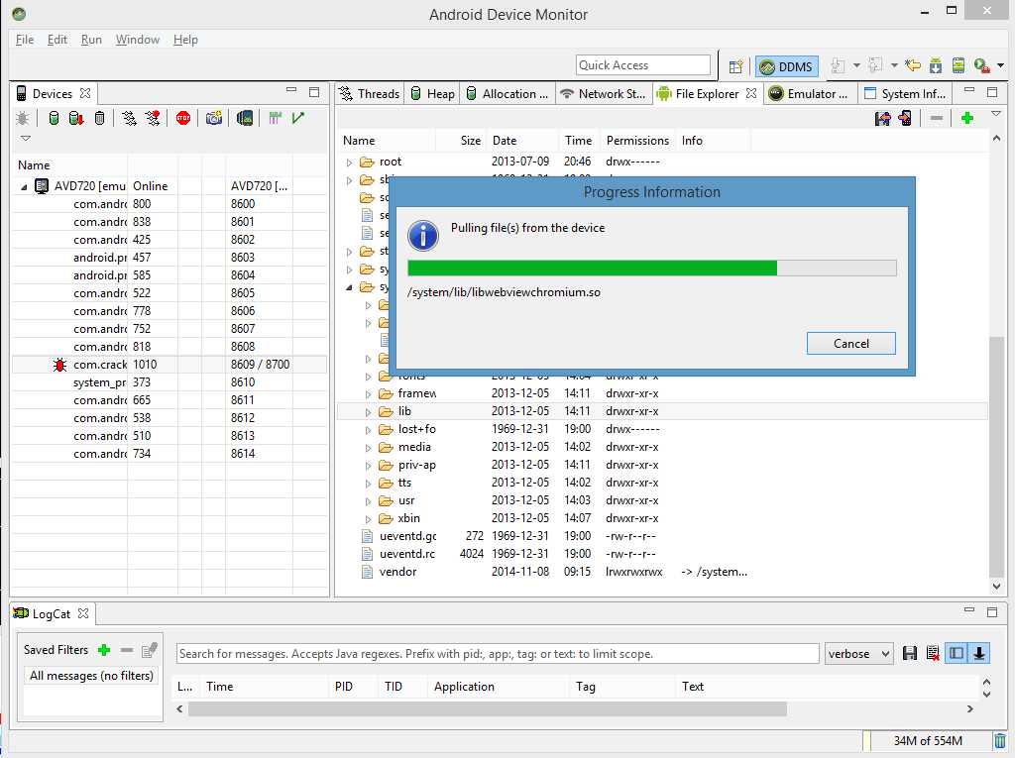Switch to the Threads tab

(x=371, y=94)
